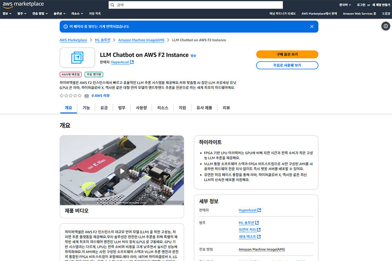
Task: Click the star rating icons
Action: point(71,95)
